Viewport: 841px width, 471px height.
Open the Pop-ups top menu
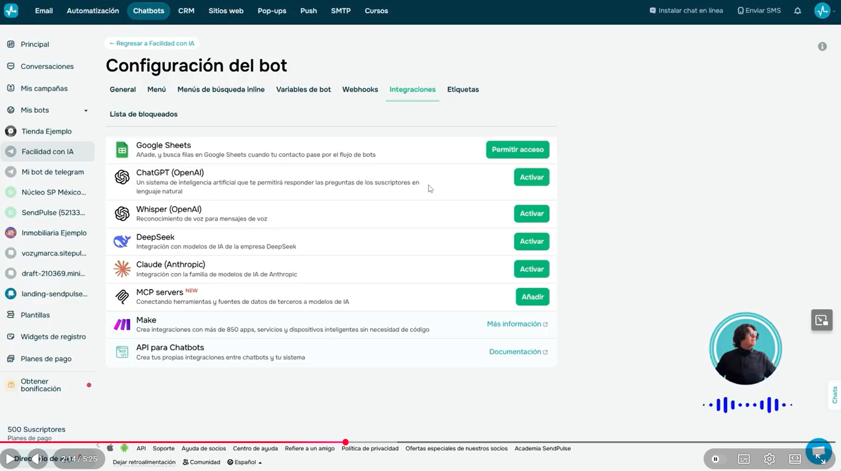(x=272, y=11)
